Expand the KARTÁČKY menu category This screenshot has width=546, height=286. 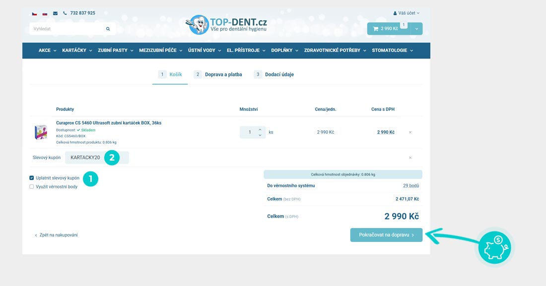point(77,51)
